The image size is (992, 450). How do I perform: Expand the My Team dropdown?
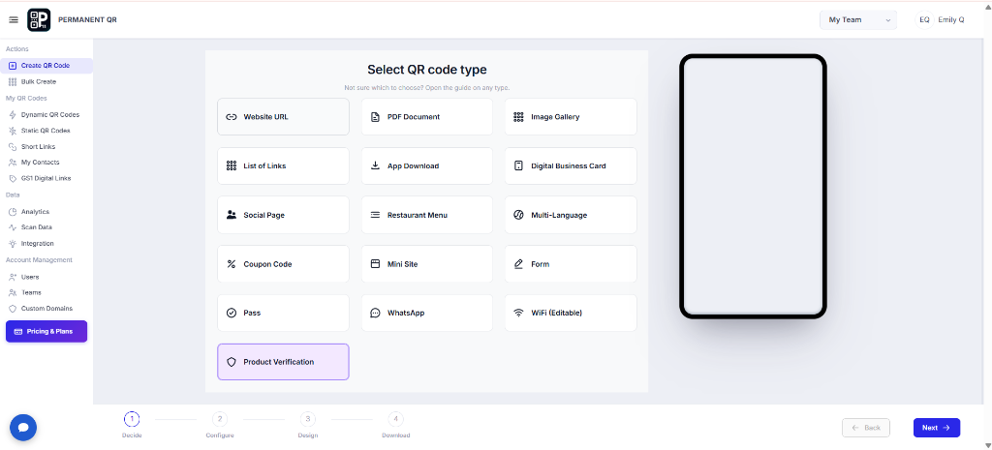(858, 20)
